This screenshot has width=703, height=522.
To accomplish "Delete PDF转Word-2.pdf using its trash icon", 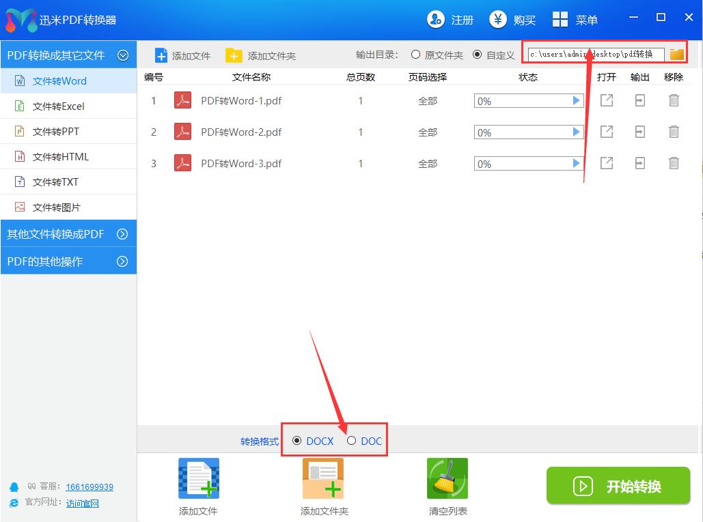I will pos(674,132).
